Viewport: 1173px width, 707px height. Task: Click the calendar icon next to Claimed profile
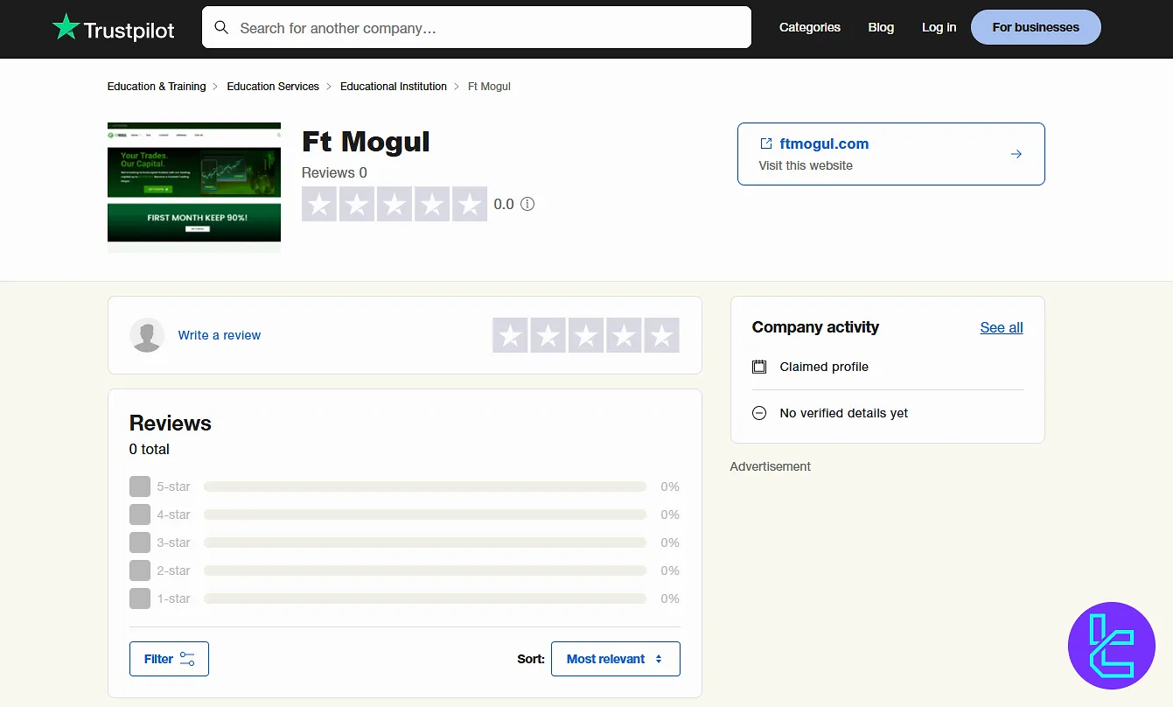pyautogui.click(x=758, y=367)
